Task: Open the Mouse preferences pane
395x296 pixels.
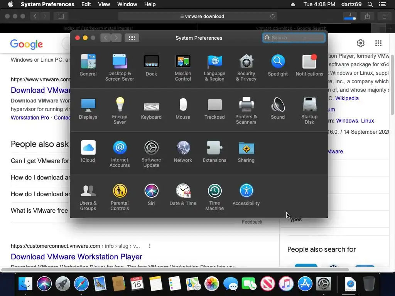Action: (x=183, y=108)
